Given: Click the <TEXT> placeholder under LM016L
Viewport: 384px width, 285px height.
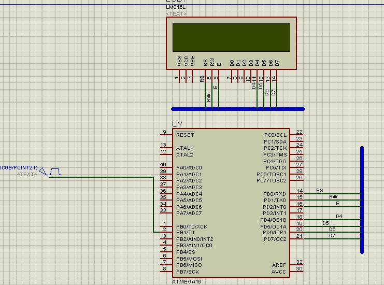Looking at the screenshot, I should [x=176, y=14].
